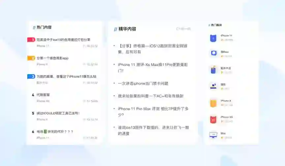Viewport: 285px width, 166px height.
Task: Open hot post about ios13 shortcuts bundle
Action: pos(63,40)
